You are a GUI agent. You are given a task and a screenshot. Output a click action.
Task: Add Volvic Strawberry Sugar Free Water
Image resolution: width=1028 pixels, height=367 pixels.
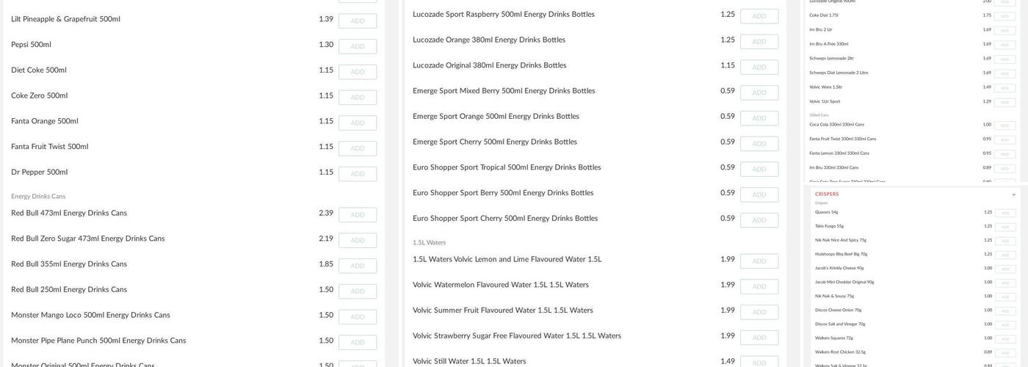coord(759,338)
